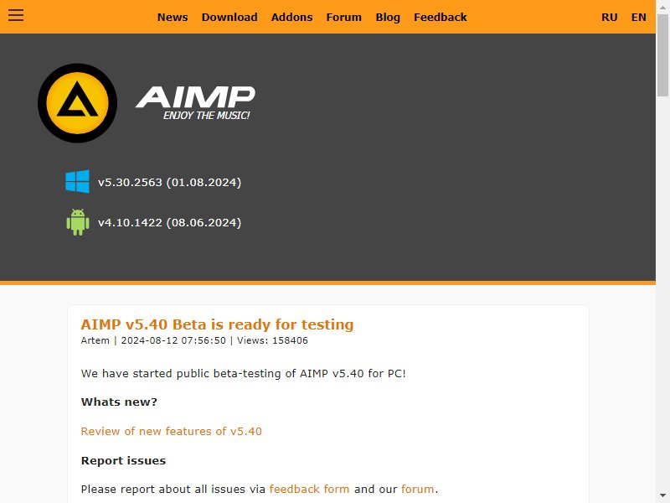Open AIMP v5.40 Beta article title
The height and width of the screenshot is (503, 670).
(x=217, y=324)
